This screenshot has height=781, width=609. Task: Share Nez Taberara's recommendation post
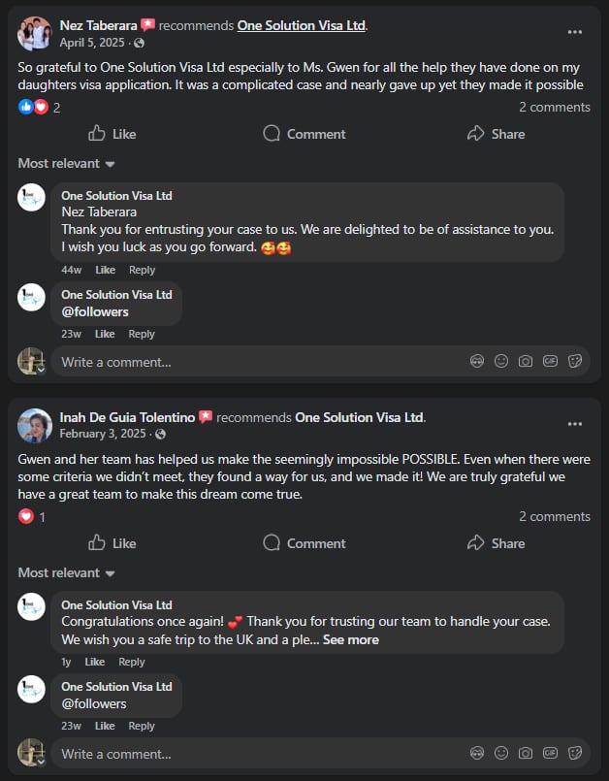tap(496, 134)
